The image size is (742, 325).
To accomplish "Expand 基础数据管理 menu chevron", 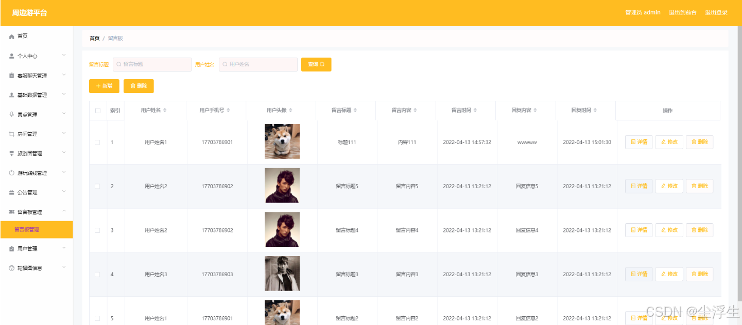I will (x=64, y=94).
